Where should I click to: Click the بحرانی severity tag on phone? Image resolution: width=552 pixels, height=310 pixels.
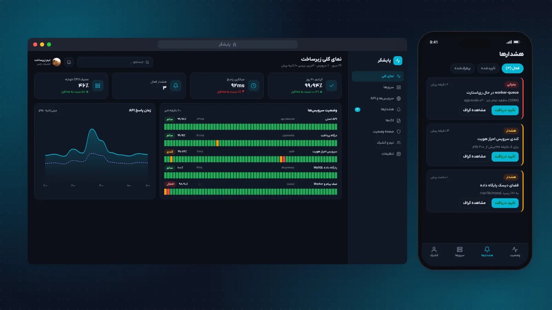click(511, 84)
